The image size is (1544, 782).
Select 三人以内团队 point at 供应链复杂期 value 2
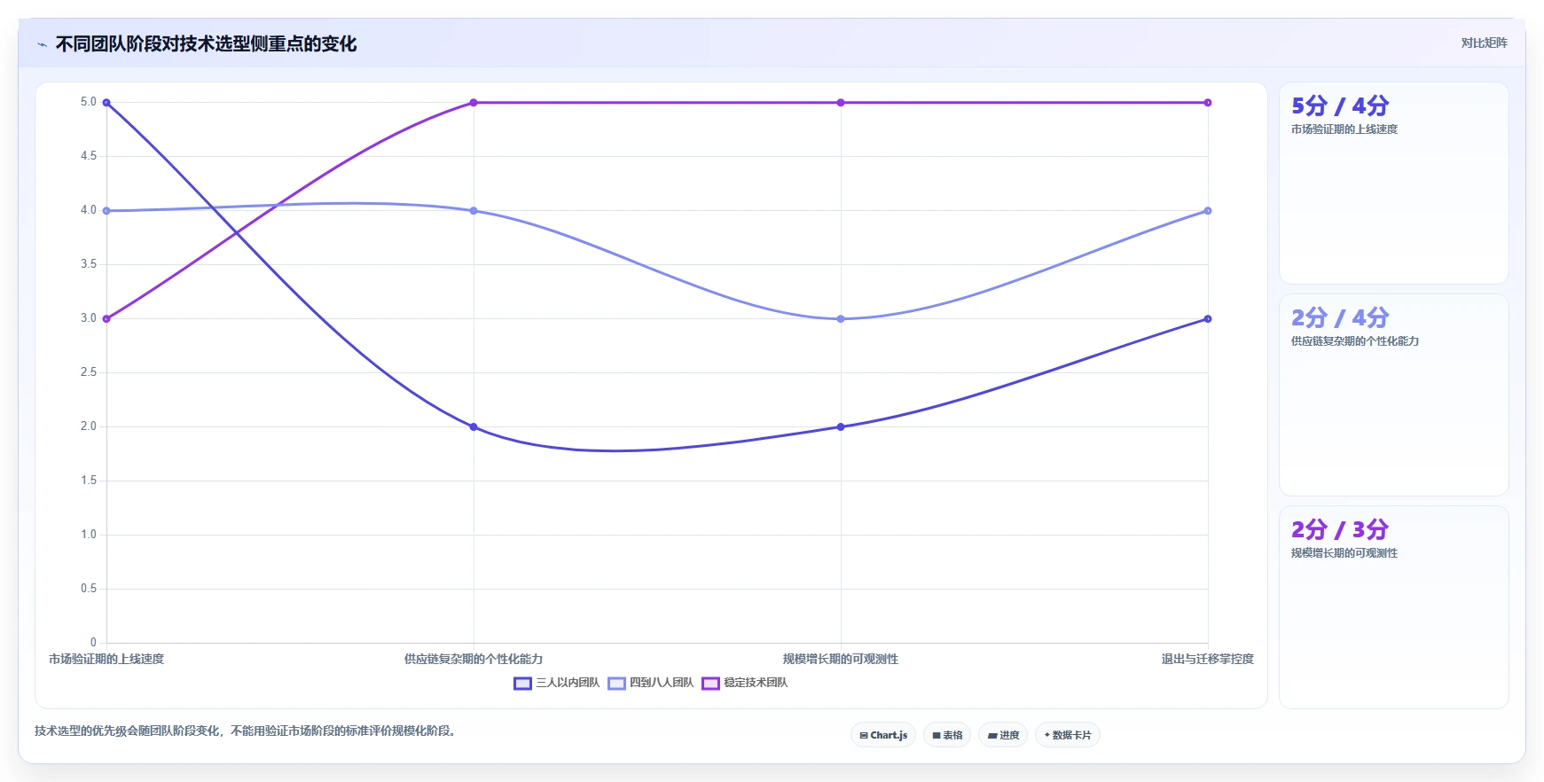click(x=474, y=427)
